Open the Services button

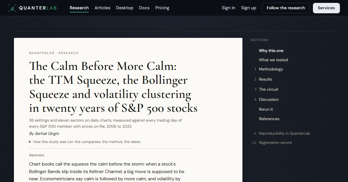click(326, 8)
